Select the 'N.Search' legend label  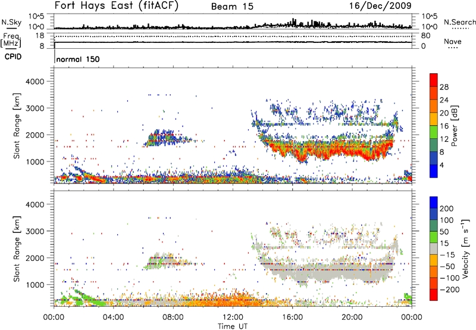(x=459, y=22)
